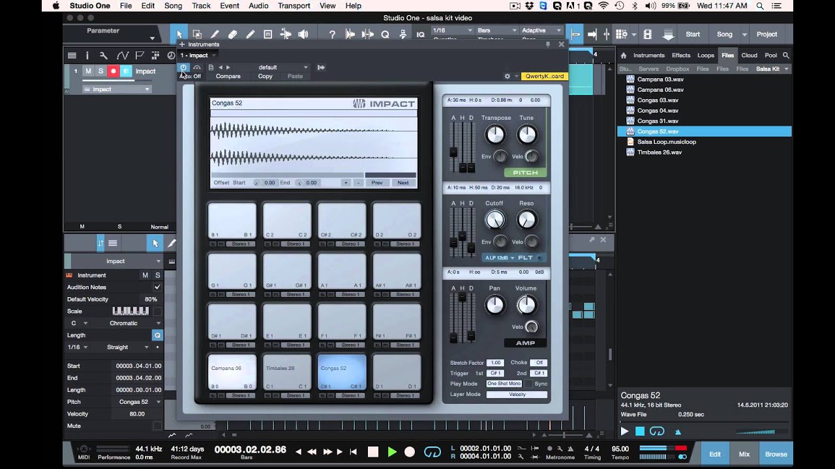Screen dimensions: 835x469
Task: Click the Quantize Q icon
Action: [385, 35]
